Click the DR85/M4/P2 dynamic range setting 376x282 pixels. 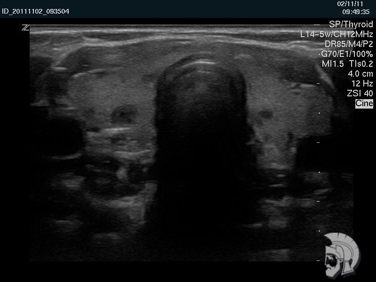(349, 44)
